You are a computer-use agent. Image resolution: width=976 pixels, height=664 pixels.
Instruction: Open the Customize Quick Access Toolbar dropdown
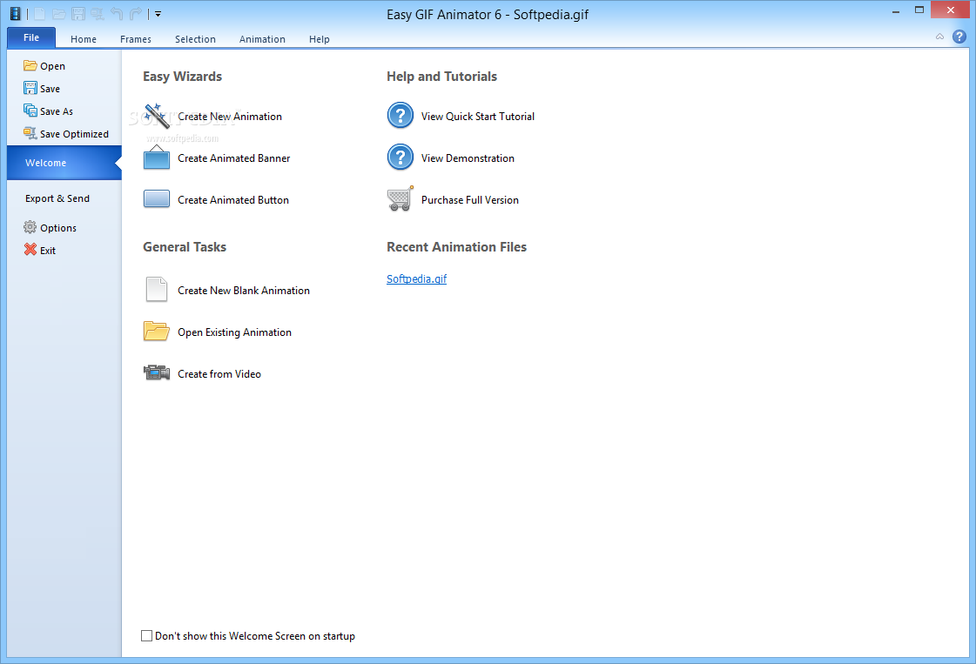pyautogui.click(x=158, y=14)
